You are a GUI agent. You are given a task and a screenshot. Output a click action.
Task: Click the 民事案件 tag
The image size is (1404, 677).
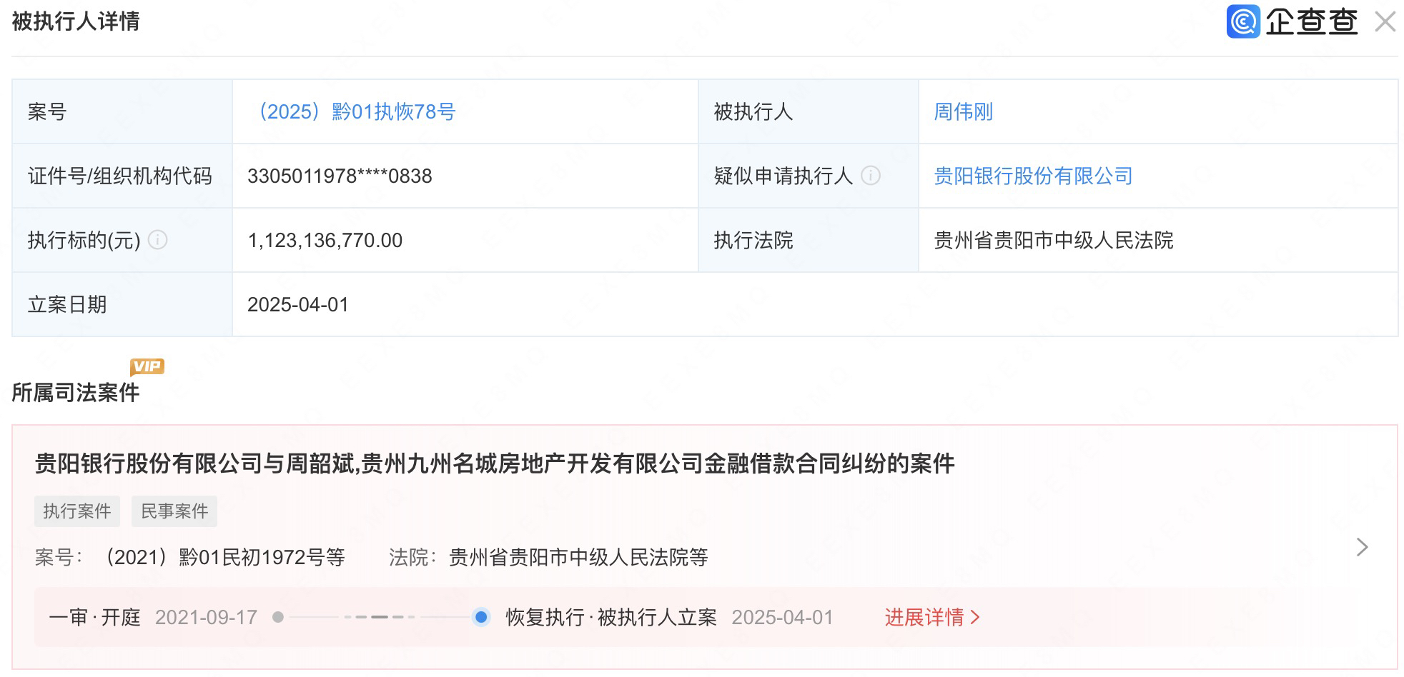(174, 511)
